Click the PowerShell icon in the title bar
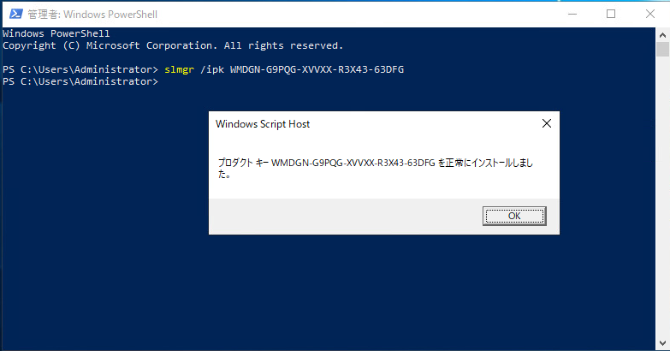Screen dimensions: 670x351 [x=15, y=14]
